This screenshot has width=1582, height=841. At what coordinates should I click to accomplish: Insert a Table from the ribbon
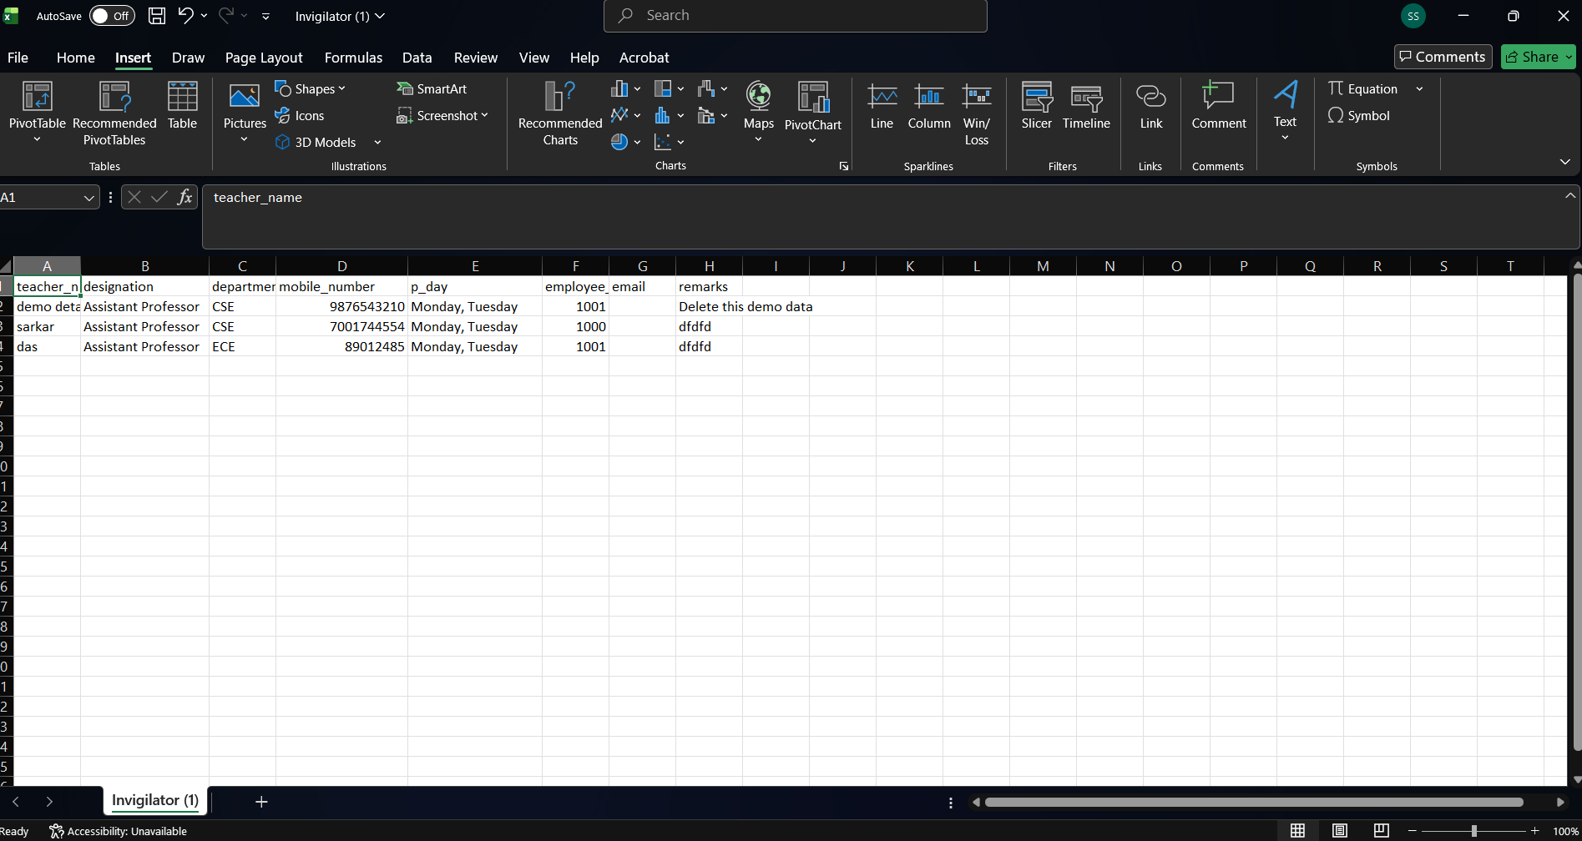(182, 105)
